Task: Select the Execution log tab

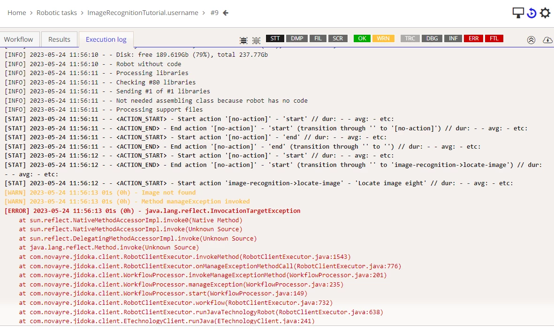Action: tap(106, 39)
